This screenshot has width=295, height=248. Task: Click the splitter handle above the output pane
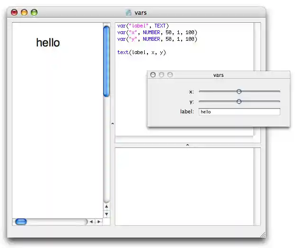[x=187, y=145]
